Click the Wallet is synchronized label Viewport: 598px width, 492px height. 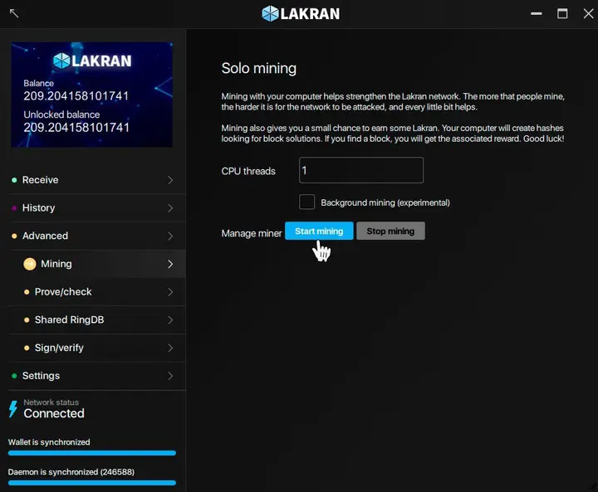point(49,442)
